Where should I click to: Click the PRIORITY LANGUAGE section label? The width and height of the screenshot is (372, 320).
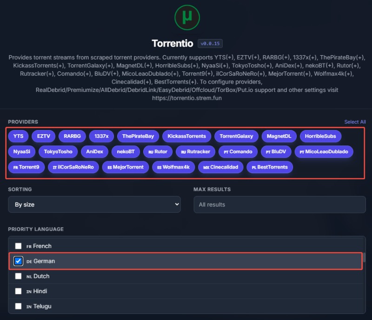(x=36, y=229)
